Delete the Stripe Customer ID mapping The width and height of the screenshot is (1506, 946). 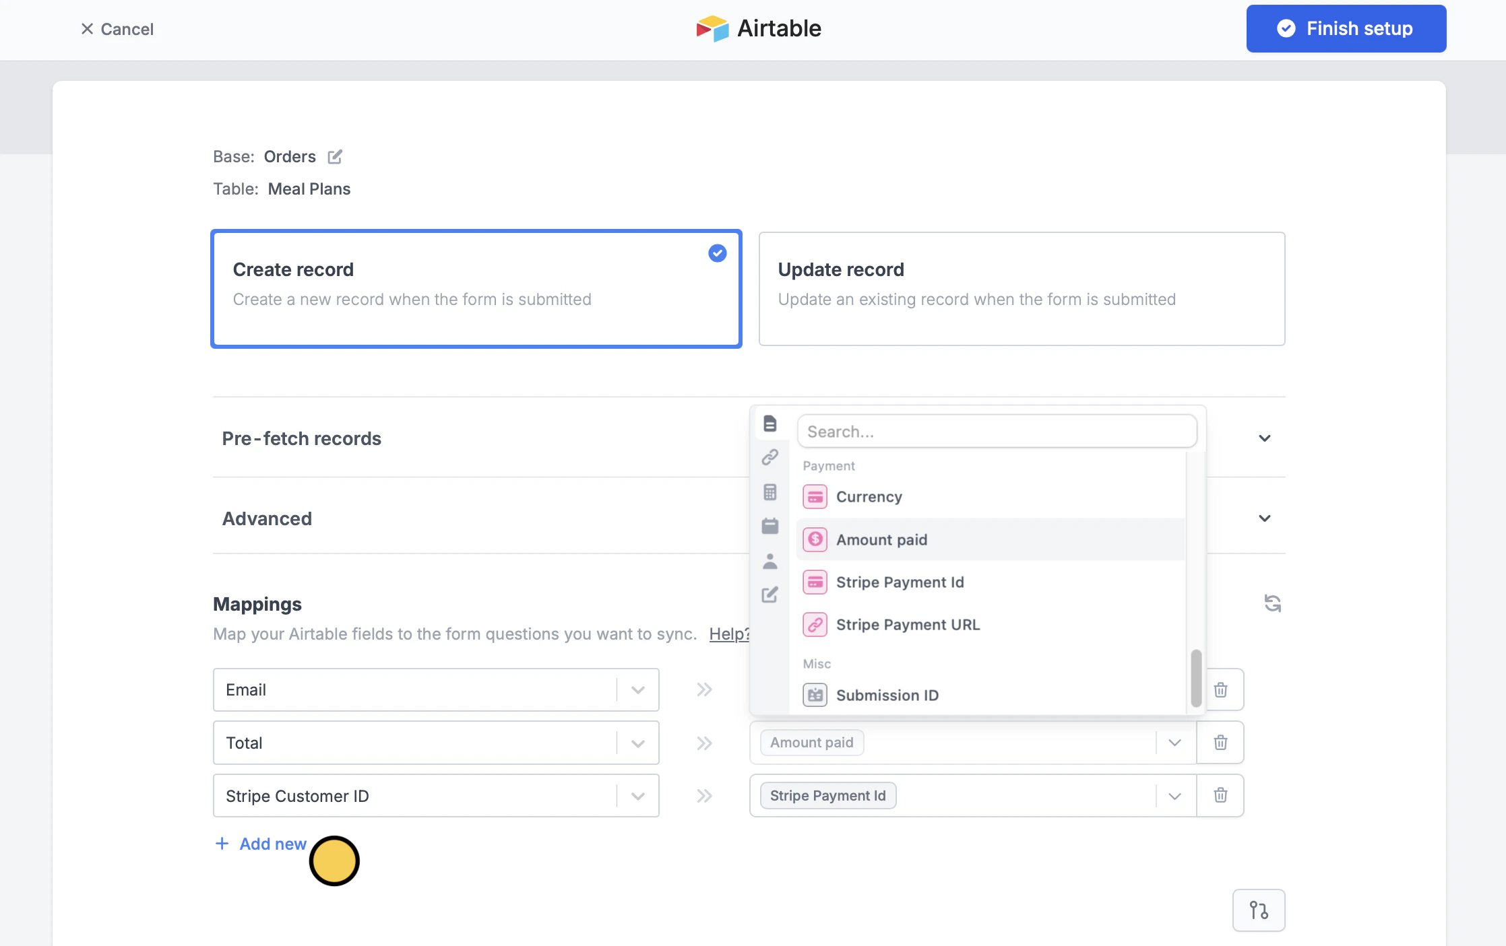[1220, 796]
